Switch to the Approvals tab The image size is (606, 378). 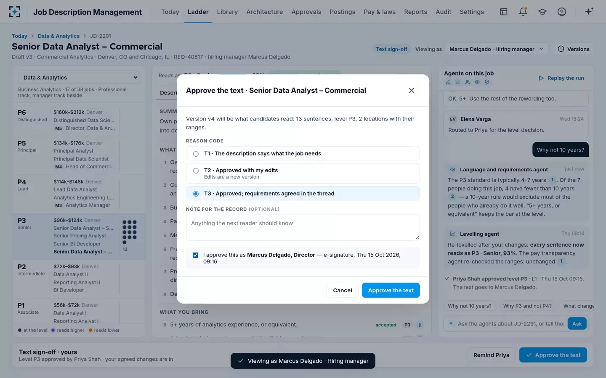pos(306,12)
